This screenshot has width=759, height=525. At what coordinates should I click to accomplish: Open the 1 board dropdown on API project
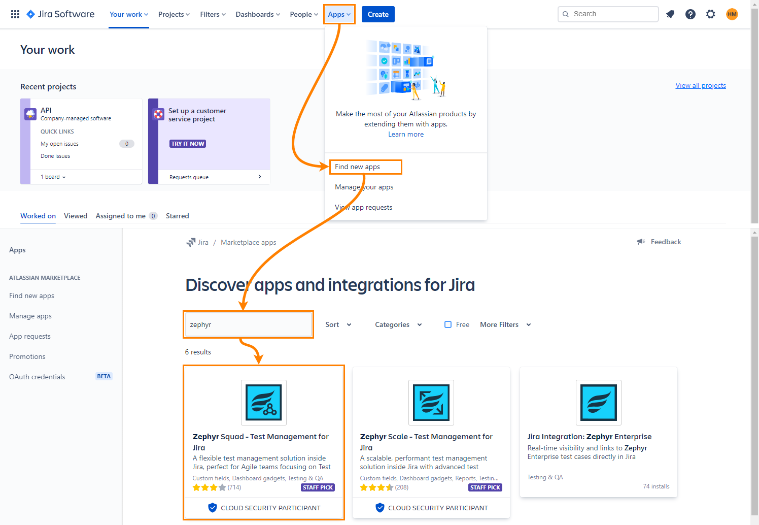pyautogui.click(x=52, y=176)
